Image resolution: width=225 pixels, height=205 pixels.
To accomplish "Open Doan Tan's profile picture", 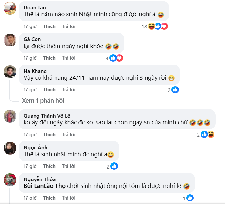I will [10, 9].
